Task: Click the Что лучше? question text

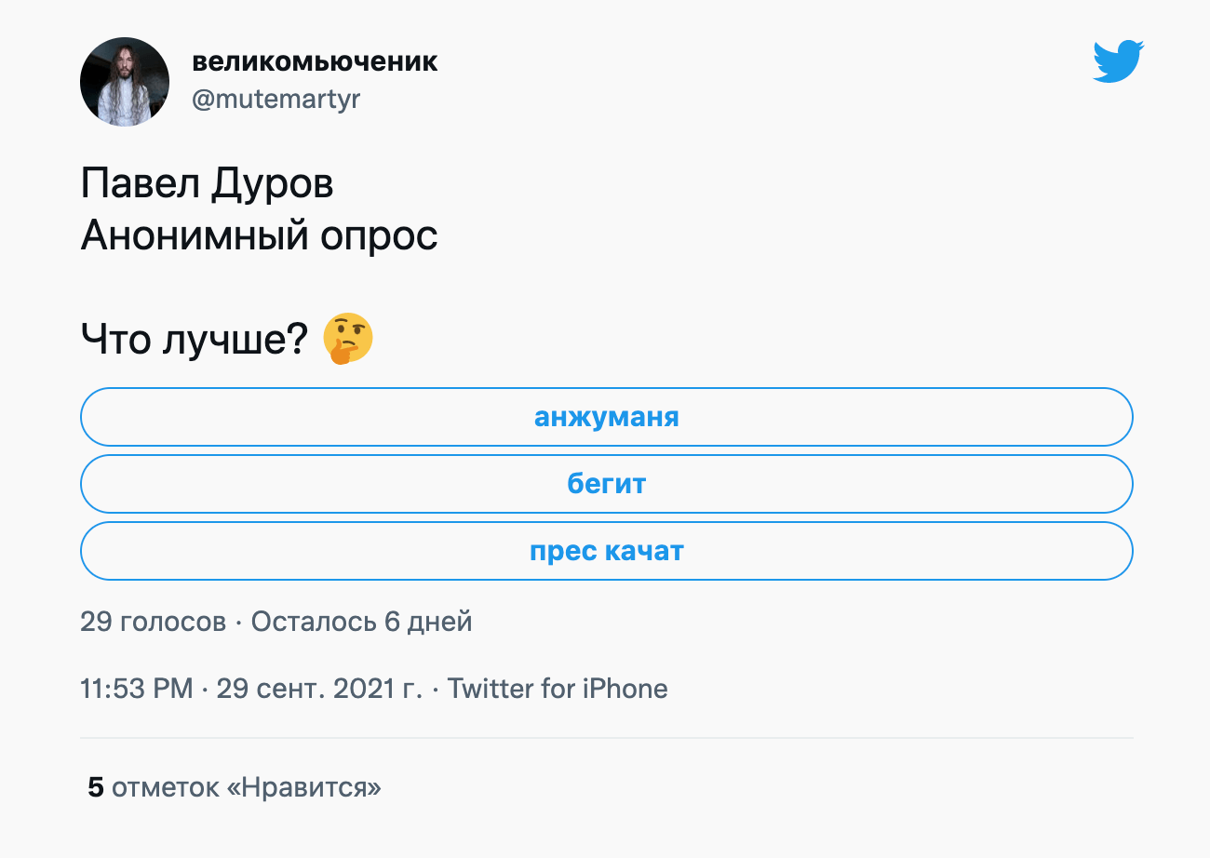Action: 195,340
